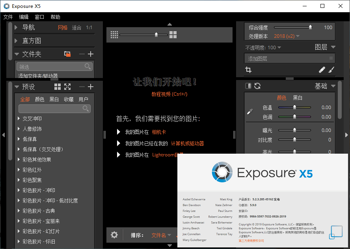Image resolution: width=350 pixels, height=249 pixels.
Task: Click the layer menu icon in 添加图层
Action: tap(331, 58)
